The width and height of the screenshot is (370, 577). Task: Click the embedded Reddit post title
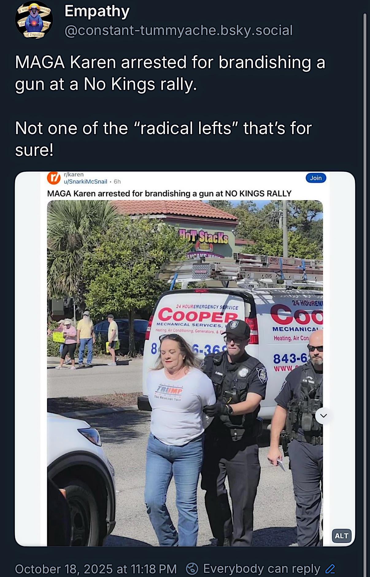[x=169, y=194]
